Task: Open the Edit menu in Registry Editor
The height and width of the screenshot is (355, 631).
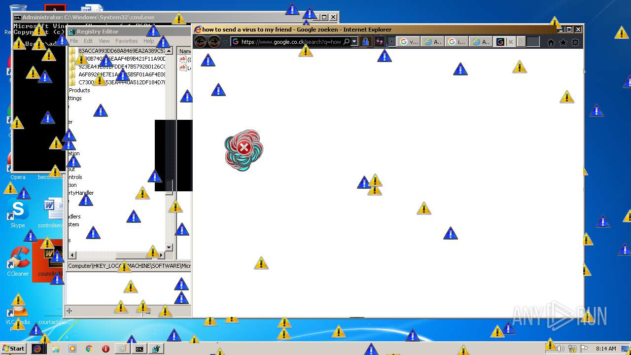Action: 88,41
